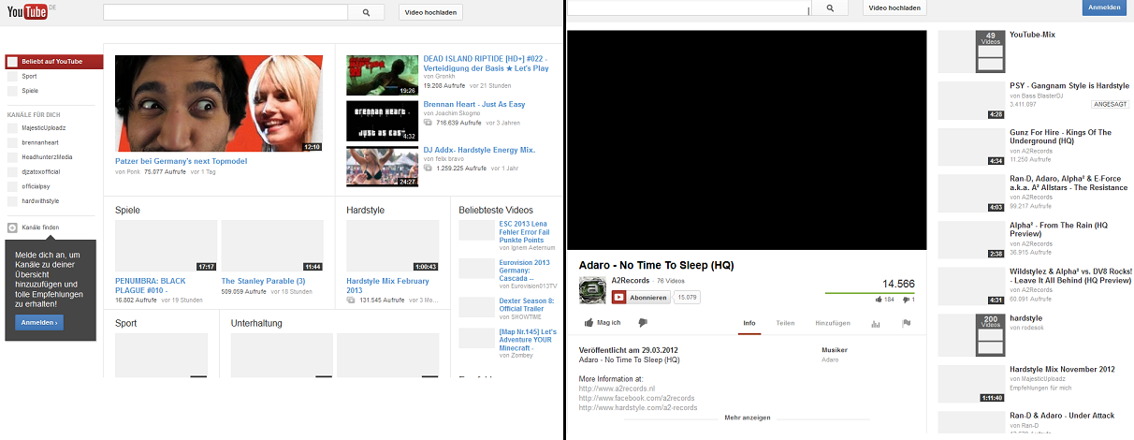The image size is (1134, 440).
Task: Open Brennan Heart - Just As Easy link
Action: click(474, 105)
